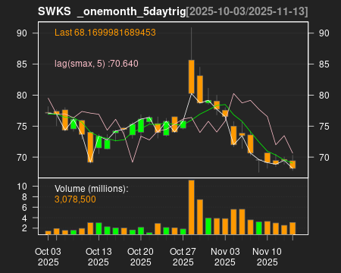Click 80 on the left price axis

22,96
